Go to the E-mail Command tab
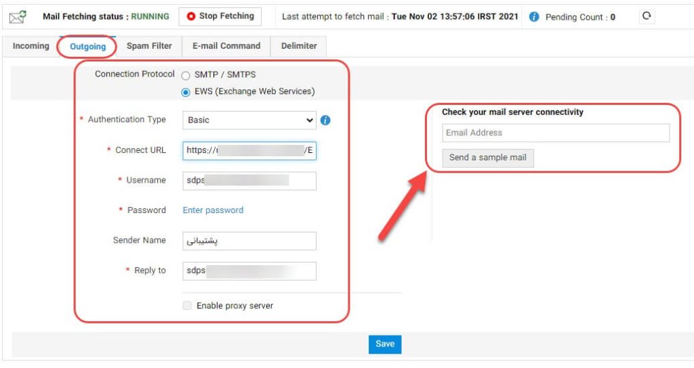 226,46
